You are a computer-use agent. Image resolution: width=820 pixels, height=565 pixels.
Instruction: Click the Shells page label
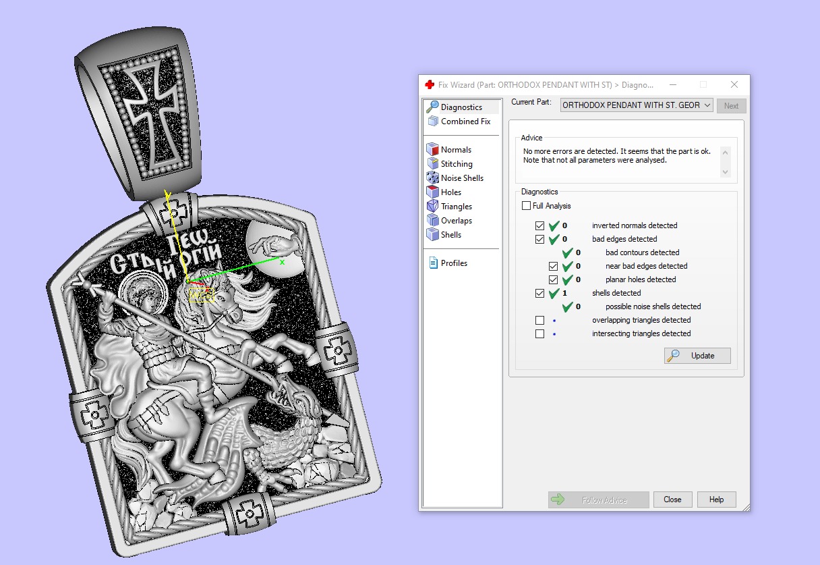pyautogui.click(x=451, y=235)
